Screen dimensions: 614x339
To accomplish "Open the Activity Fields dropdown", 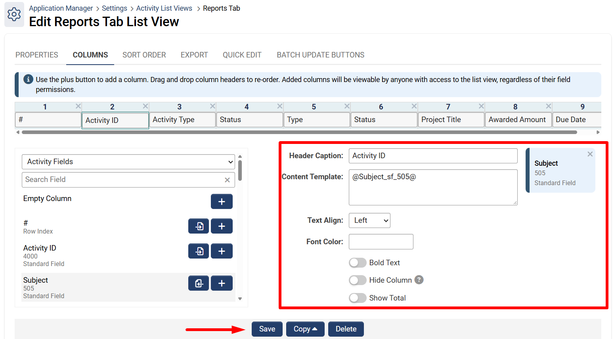I will [128, 162].
